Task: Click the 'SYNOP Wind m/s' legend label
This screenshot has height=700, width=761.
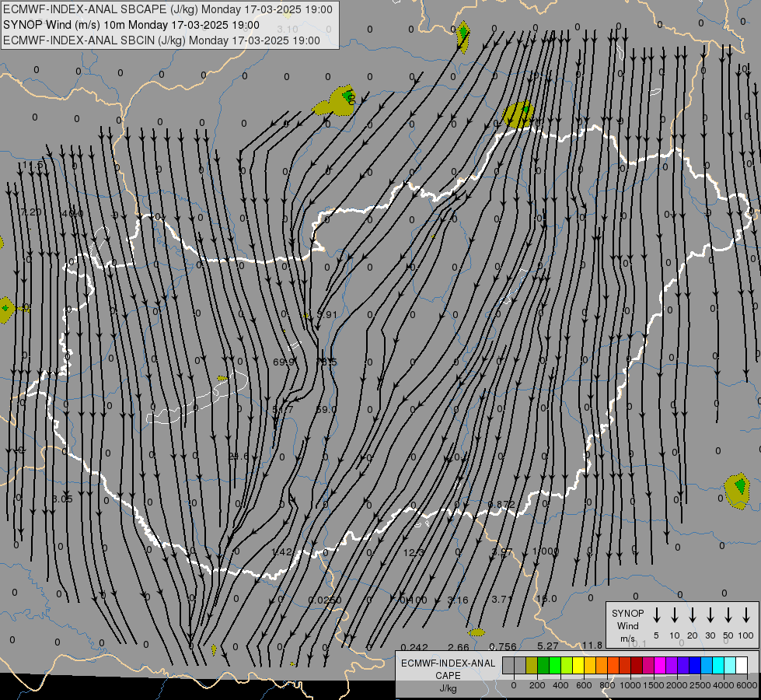Action: click(x=627, y=626)
